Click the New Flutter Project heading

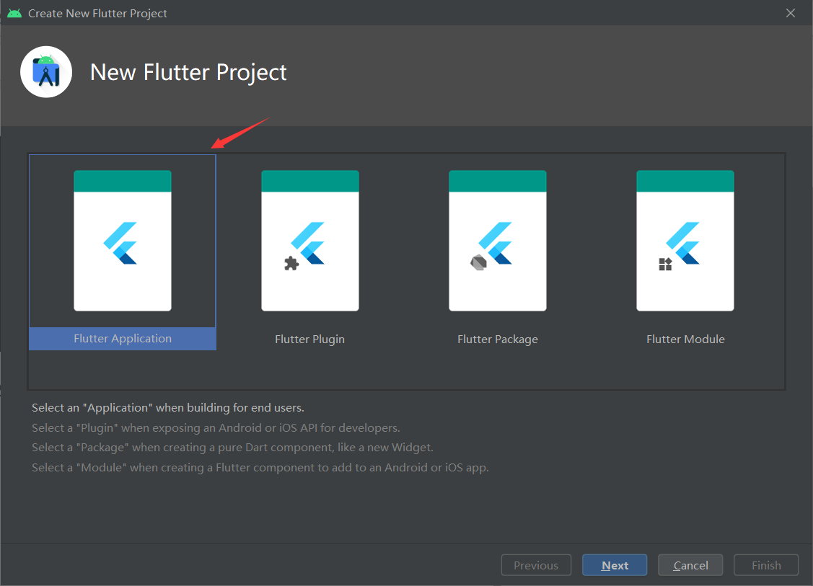[188, 73]
